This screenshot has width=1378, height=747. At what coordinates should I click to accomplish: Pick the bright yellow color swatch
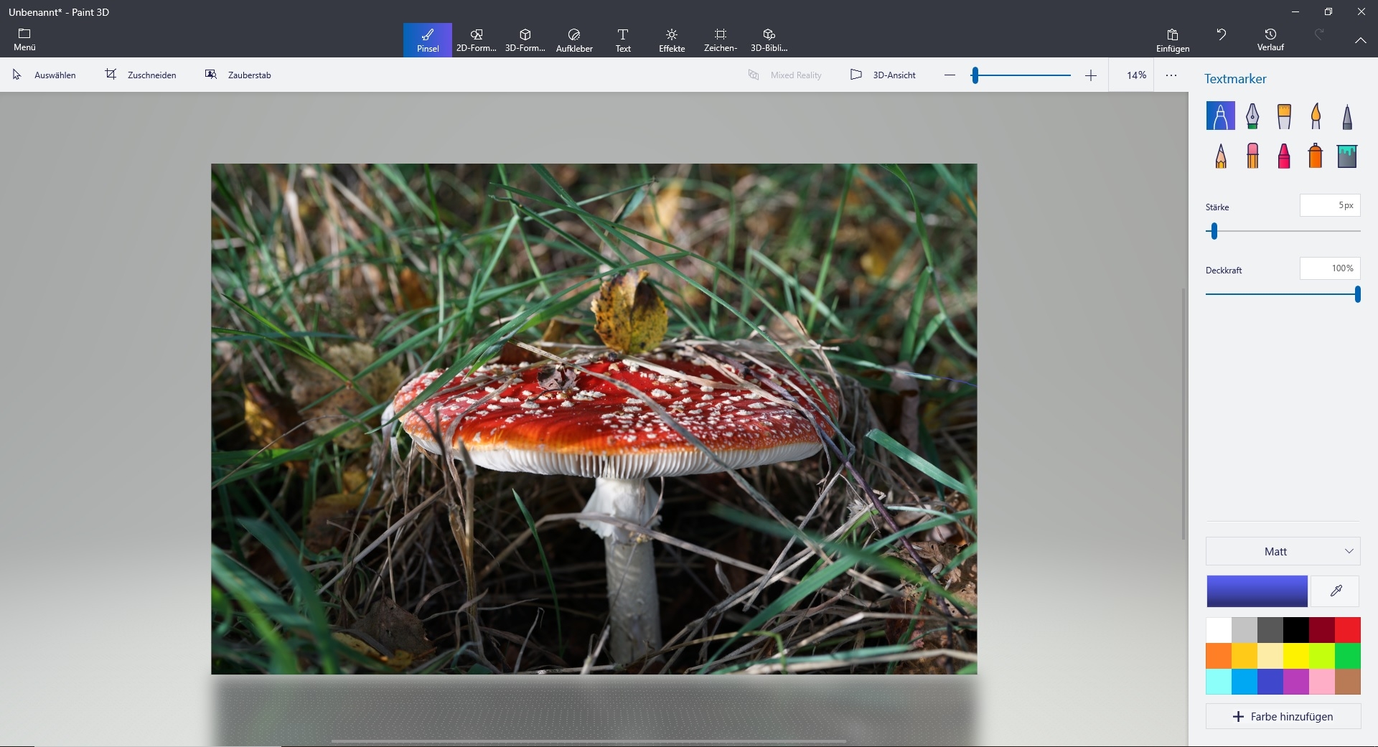coord(1296,656)
